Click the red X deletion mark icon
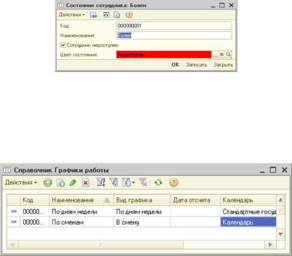This screenshot has height=256, width=292. pos(86,183)
